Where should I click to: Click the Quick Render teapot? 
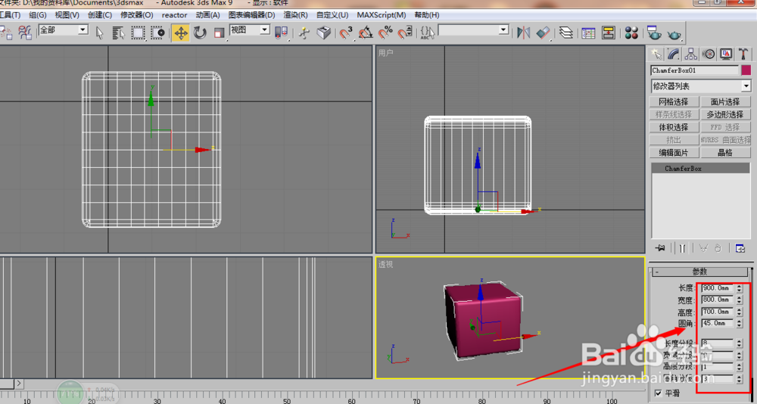[x=674, y=34]
